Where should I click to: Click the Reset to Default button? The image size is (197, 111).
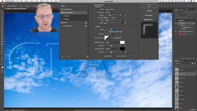pos(121,56)
